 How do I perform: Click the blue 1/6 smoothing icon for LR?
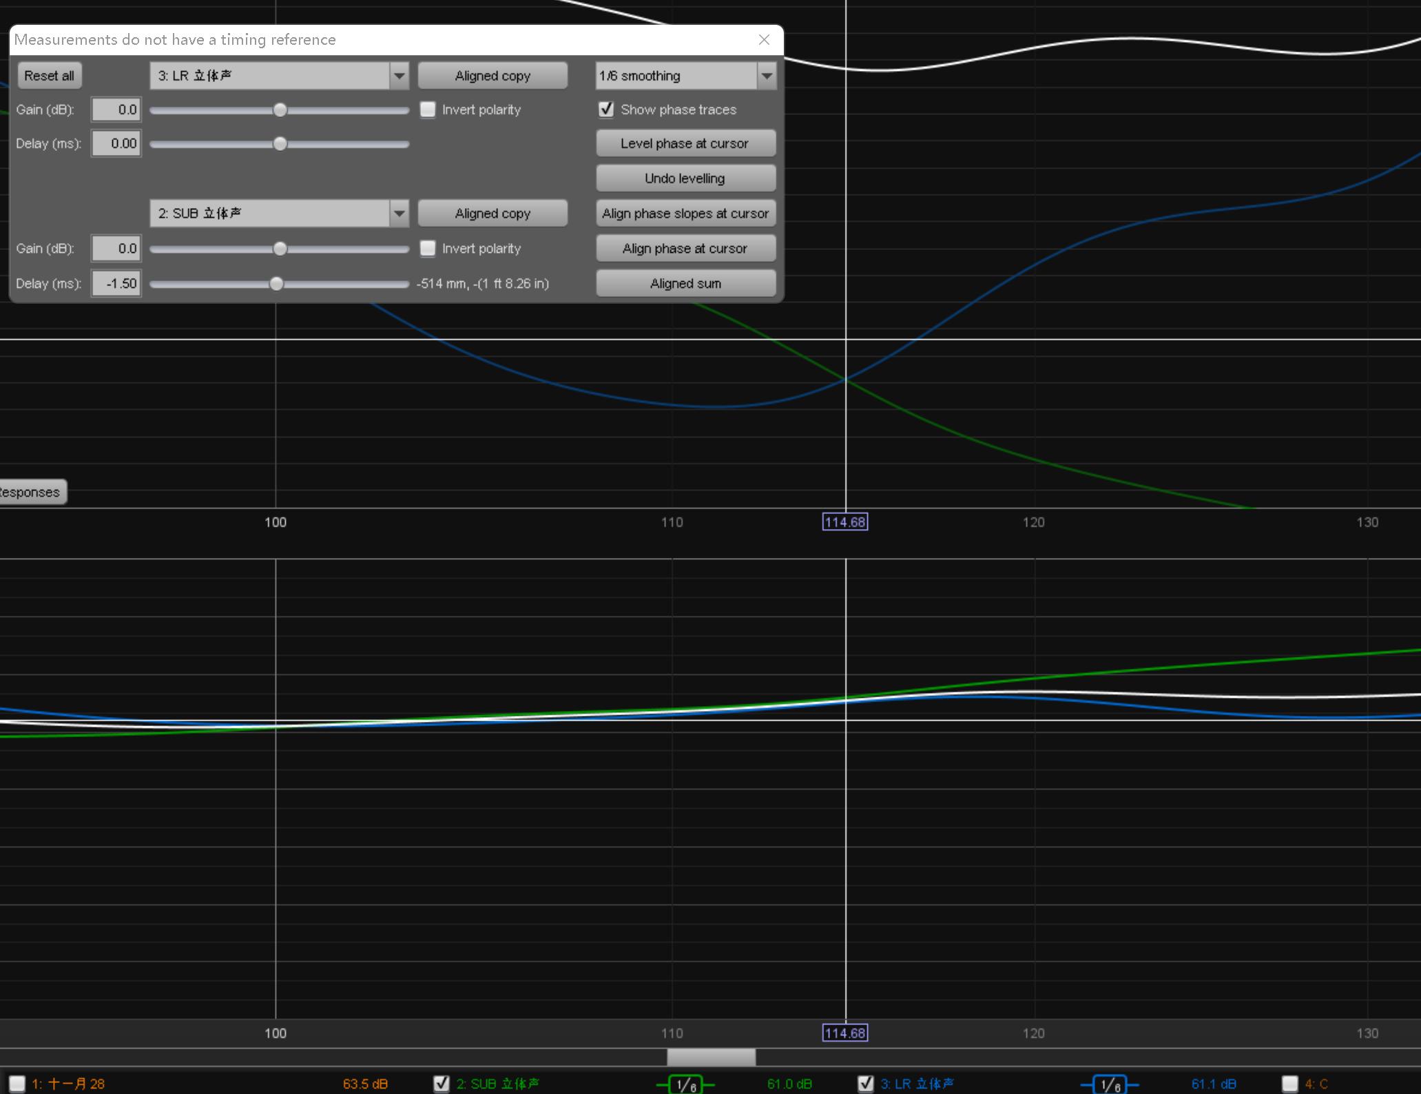click(x=1109, y=1085)
